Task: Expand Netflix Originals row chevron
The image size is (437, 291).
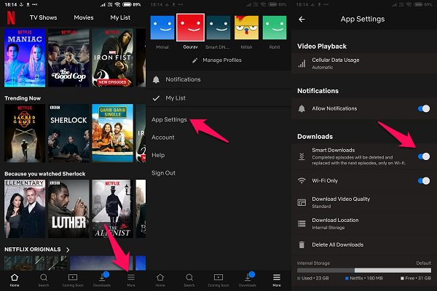Action: click(x=68, y=250)
